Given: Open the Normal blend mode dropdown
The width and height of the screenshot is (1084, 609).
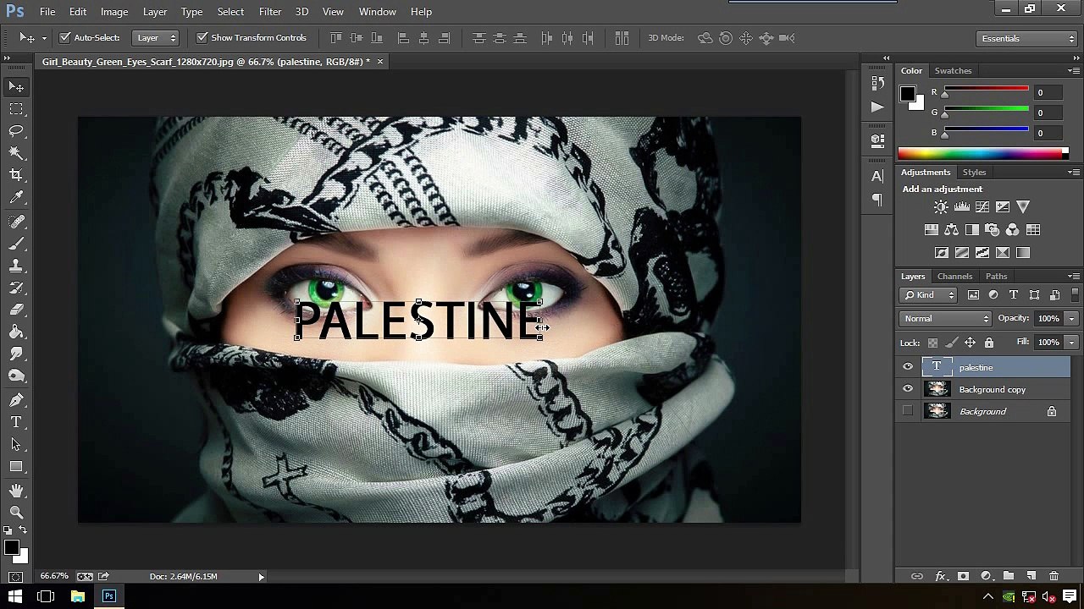Looking at the screenshot, I should click(x=945, y=319).
